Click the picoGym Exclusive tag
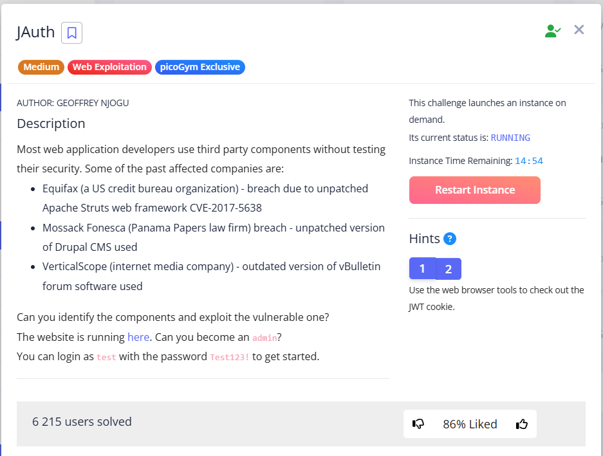This screenshot has width=603, height=456. click(199, 67)
